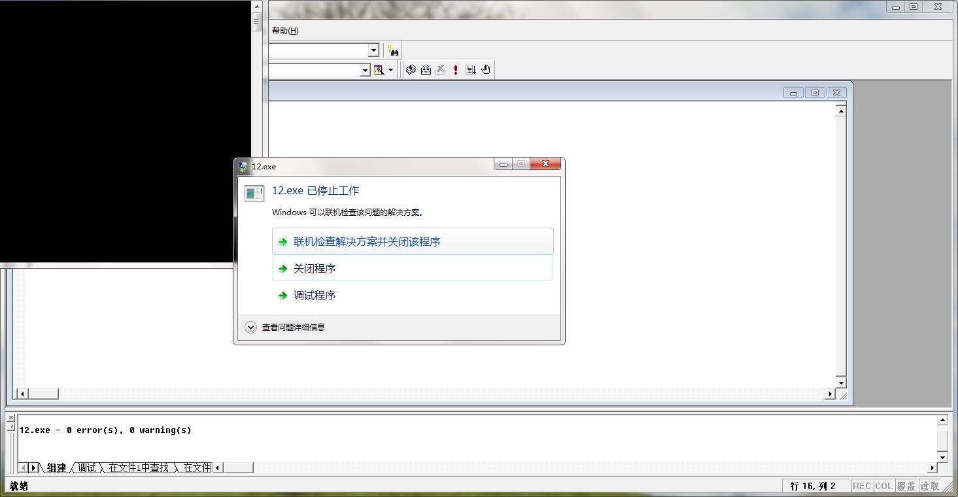Click output panel scrollbar down arrow
The width and height of the screenshot is (958, 497).
click(x=942, y=456)
